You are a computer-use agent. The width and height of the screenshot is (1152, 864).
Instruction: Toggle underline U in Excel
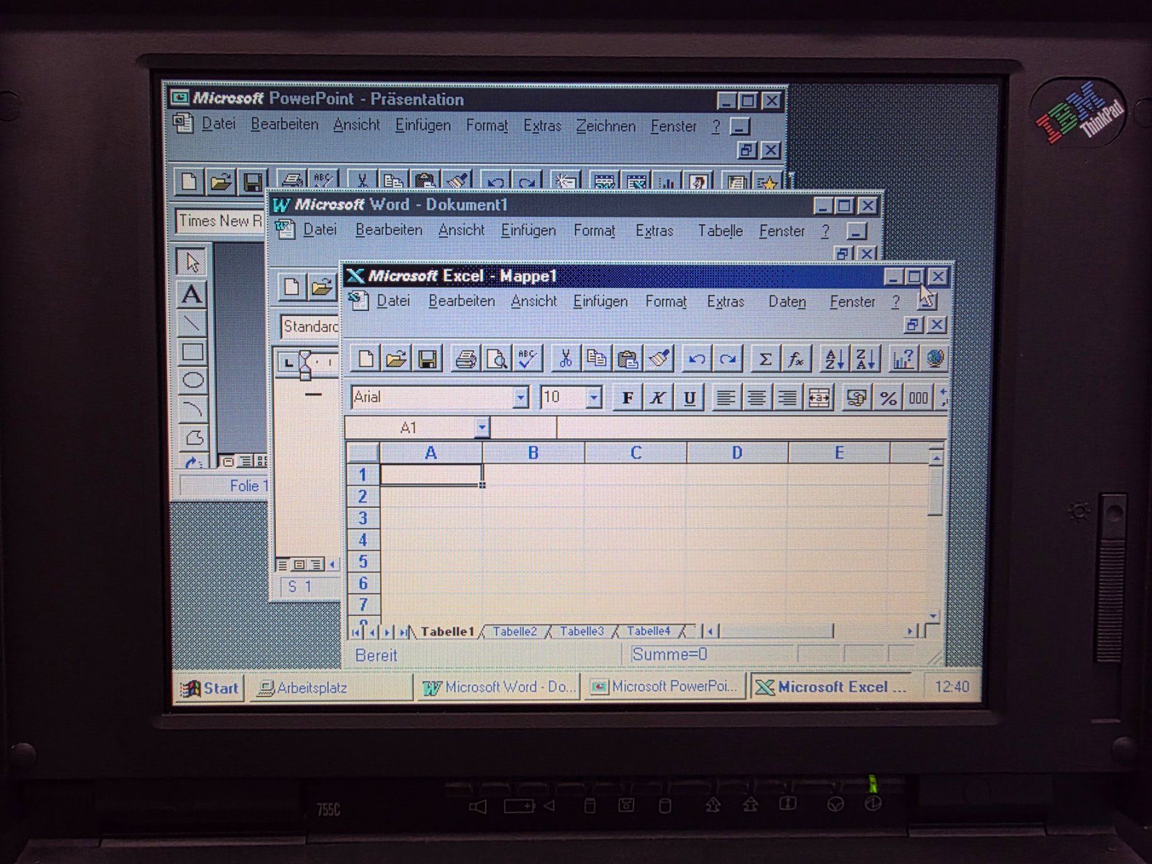click(x=689, y=397)
